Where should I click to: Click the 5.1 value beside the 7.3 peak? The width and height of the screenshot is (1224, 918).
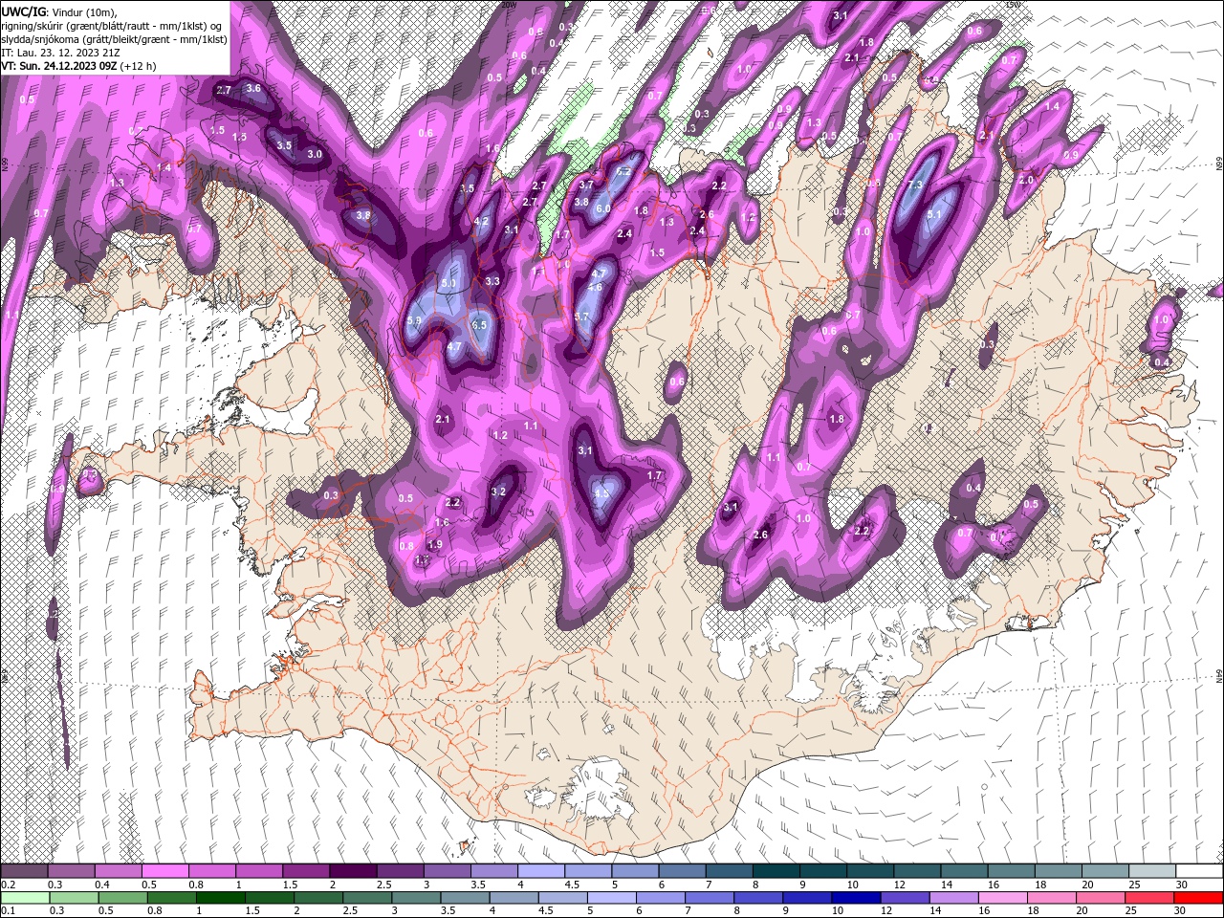pos(934,215)
